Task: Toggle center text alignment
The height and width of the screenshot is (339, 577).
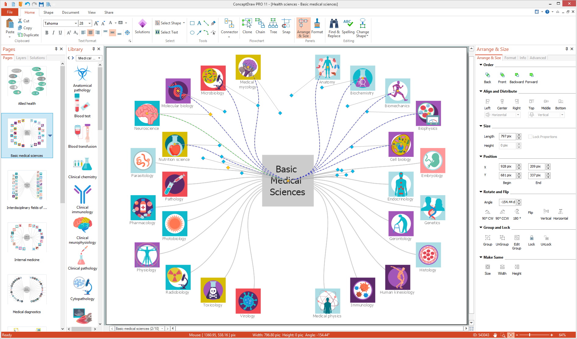Action: click(90, 33)
